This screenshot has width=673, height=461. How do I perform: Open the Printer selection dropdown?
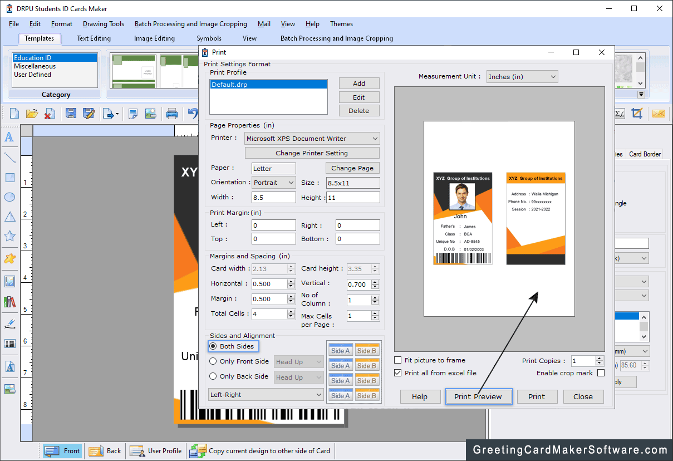click(312, 139)
